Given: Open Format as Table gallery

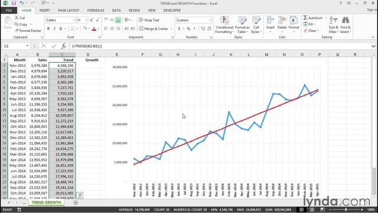Looking at the screenshot, I should 242,25.
